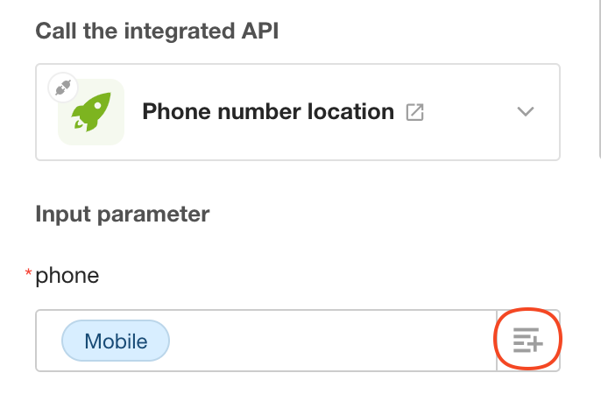Screen dimensions: 601x401
Task: Click the Input parameter section heading
Action: (x=123, y=215)
